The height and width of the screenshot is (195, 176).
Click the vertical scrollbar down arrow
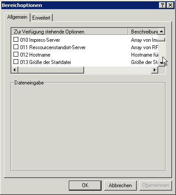(162, 63)
